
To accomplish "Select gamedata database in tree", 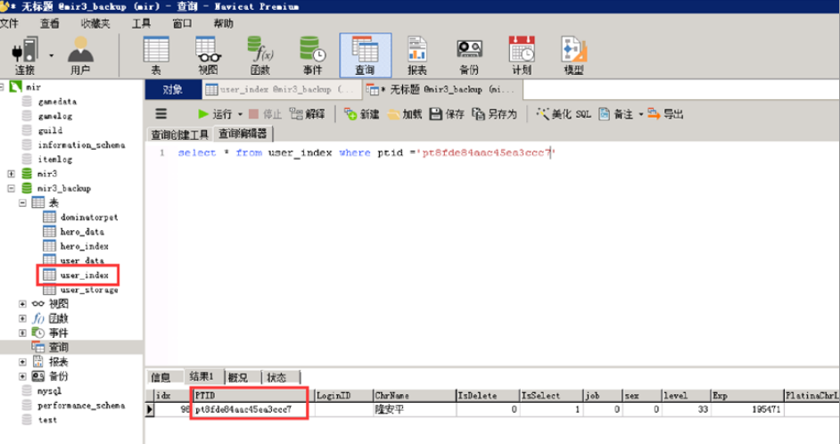I will (x=57, y=102).
